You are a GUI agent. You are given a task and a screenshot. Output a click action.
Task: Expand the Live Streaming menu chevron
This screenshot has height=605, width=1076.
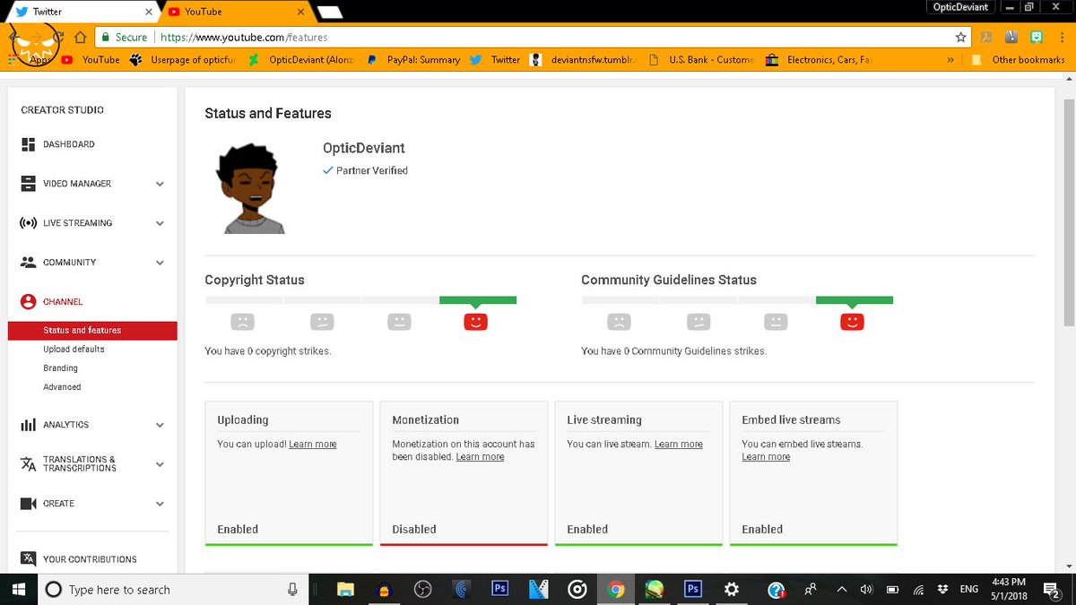[x=160, y=223]
